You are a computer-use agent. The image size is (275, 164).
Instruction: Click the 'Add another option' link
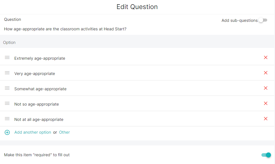[33, 132]
